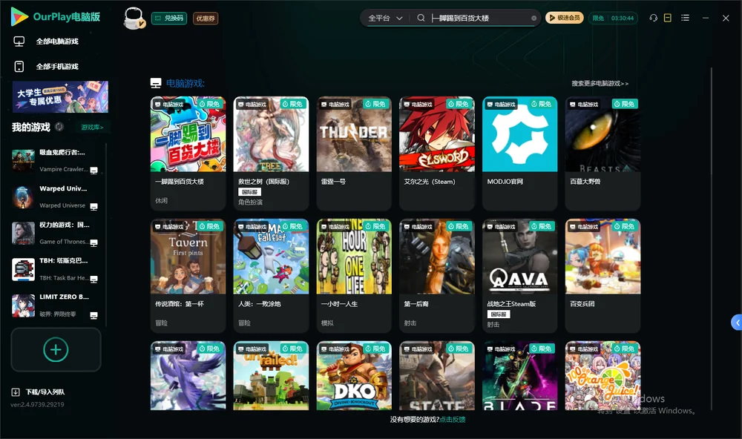
Task: Click the yellow bookmark icon in title bar
Action: coord(668,18)
